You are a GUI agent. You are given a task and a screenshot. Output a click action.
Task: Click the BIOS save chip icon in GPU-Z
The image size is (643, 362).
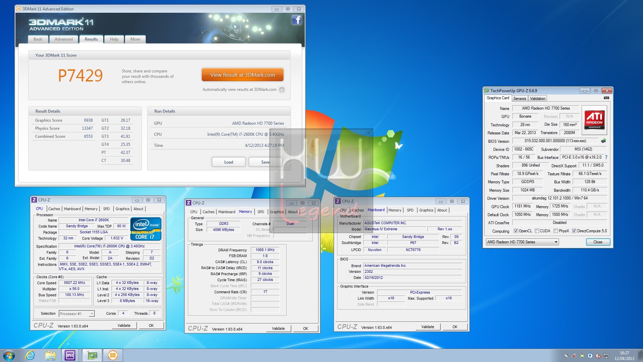coord(603,141)
